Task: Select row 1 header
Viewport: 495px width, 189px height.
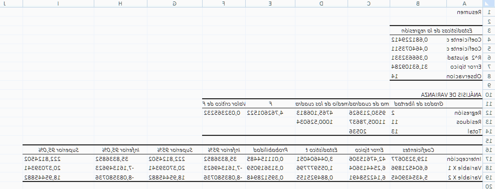Action: point(488,13)
